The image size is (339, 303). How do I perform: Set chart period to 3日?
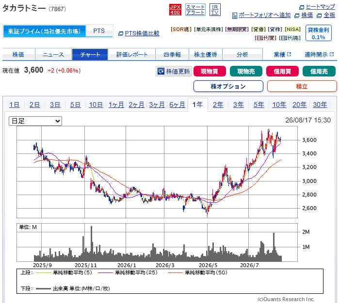pos(55,105)
